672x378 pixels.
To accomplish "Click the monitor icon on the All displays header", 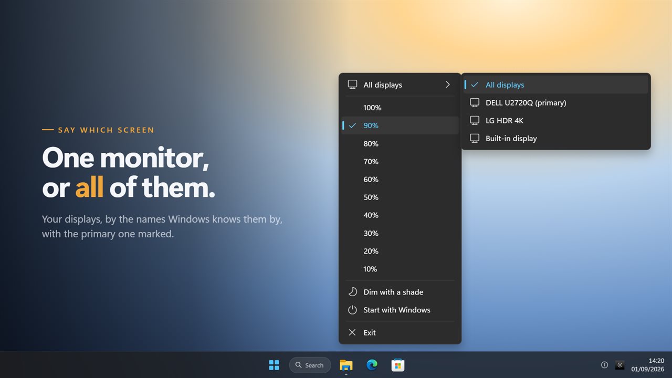I will 352,85.
